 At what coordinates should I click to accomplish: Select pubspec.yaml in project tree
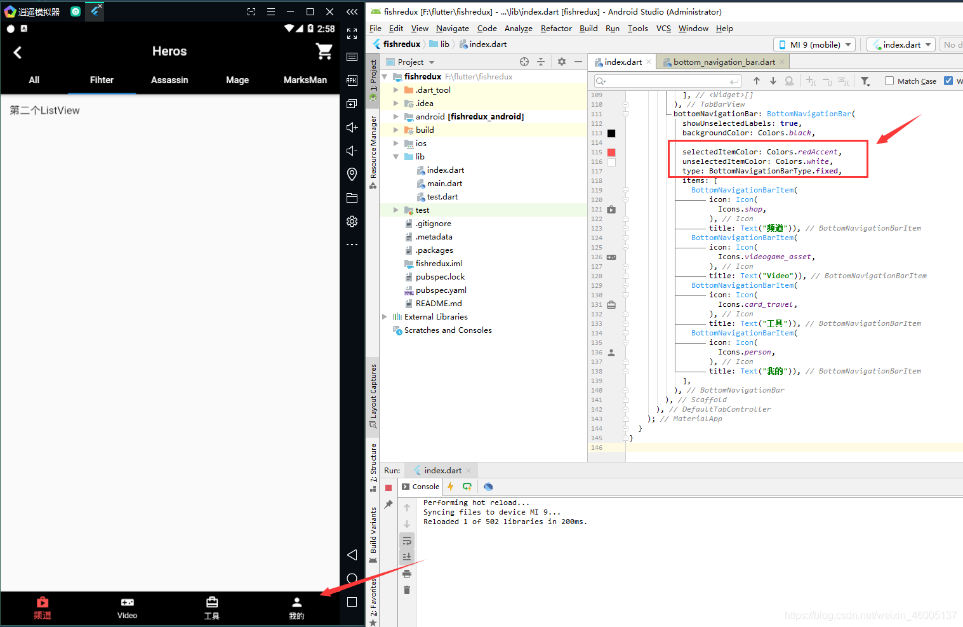click(441, 290)
